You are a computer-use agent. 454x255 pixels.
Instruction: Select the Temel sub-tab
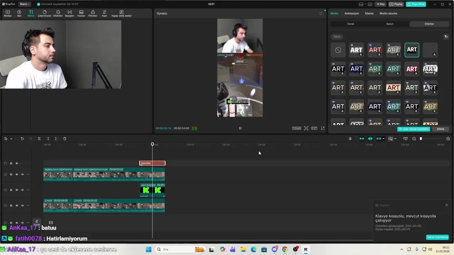coord(350,24)
